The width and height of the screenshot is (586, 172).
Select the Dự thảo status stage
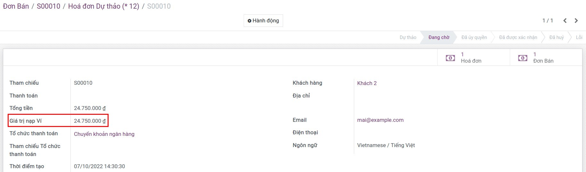click(408, 37)
